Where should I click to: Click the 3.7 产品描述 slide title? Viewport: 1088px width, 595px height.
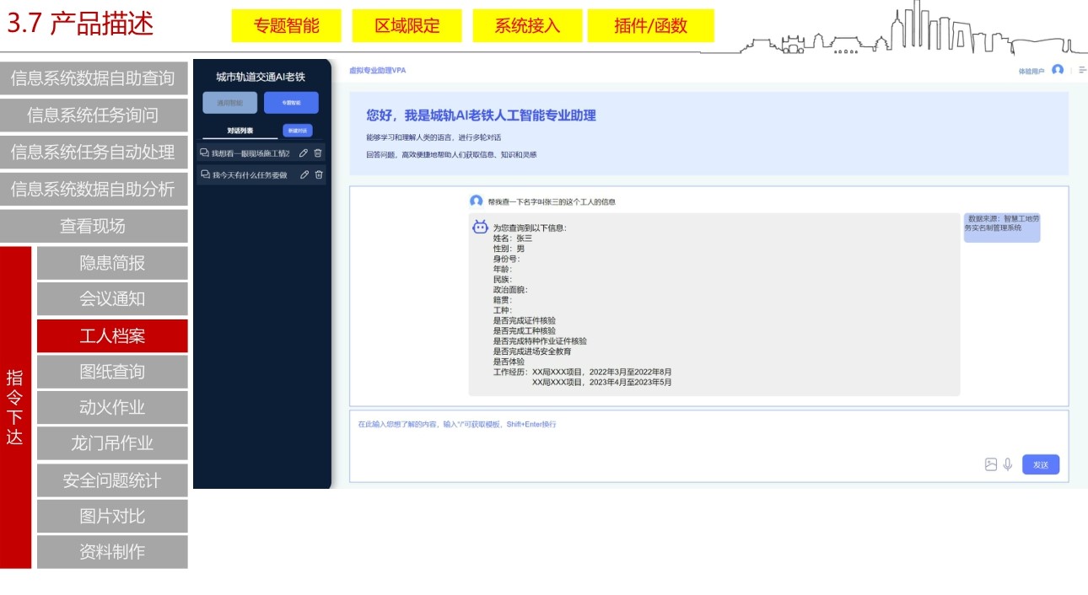(81, 24)
